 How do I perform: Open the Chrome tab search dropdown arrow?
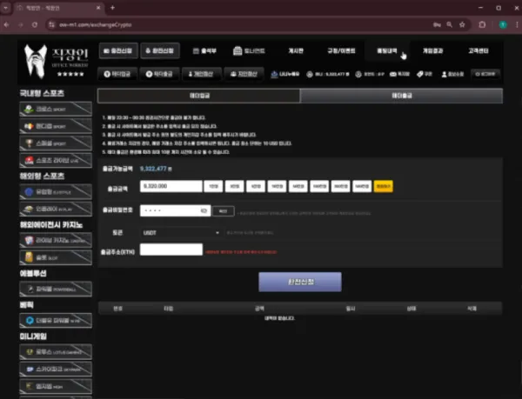tap(6, 7)
